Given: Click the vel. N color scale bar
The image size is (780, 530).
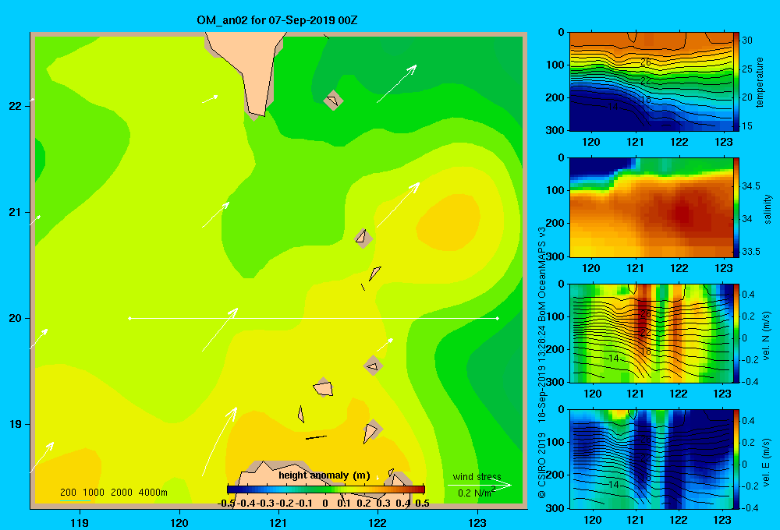Looking at the screenshot, I should tap(736, 333).
